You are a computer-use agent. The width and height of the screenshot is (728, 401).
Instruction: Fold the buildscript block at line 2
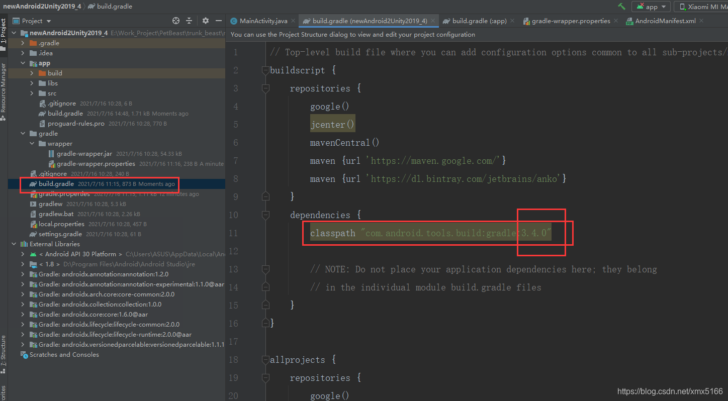265,70
